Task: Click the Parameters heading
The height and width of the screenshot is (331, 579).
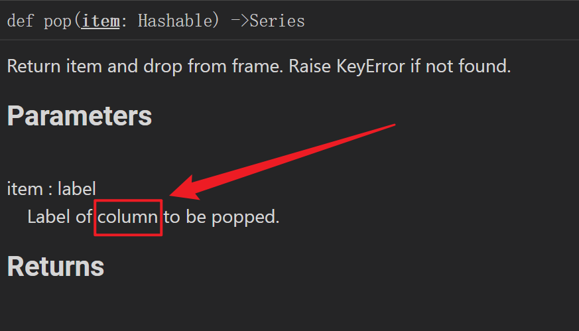Action: point(80,116)
